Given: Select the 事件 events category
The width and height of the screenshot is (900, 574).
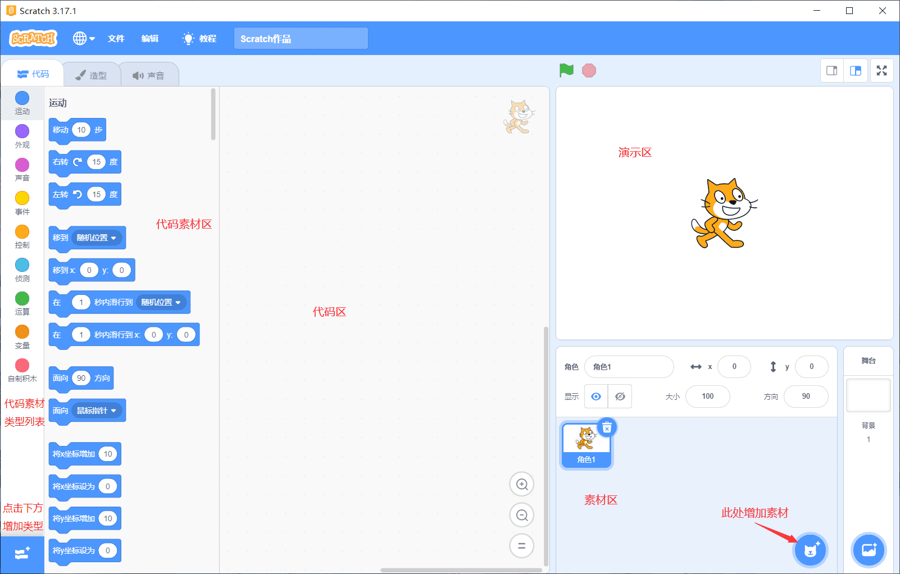Looking at the screenshot, I should click(22, 203).
